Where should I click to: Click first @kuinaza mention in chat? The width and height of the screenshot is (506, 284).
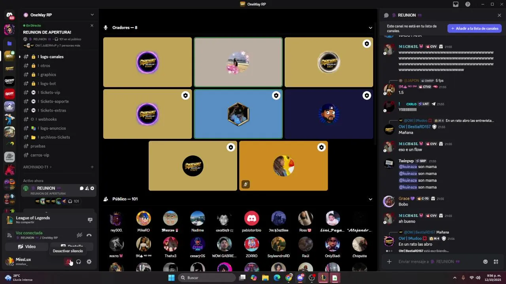click(408, 167)
